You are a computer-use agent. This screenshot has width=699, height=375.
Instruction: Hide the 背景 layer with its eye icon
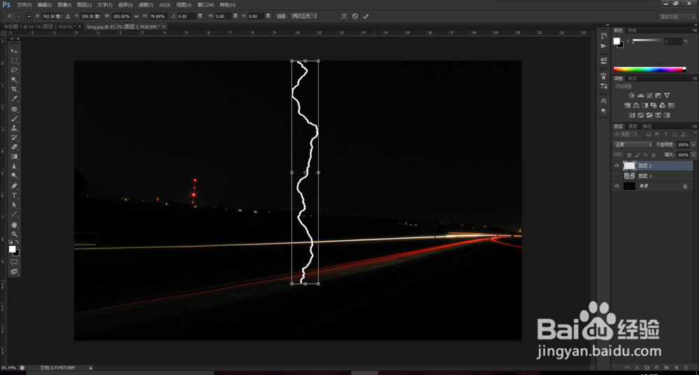(617, 186)
